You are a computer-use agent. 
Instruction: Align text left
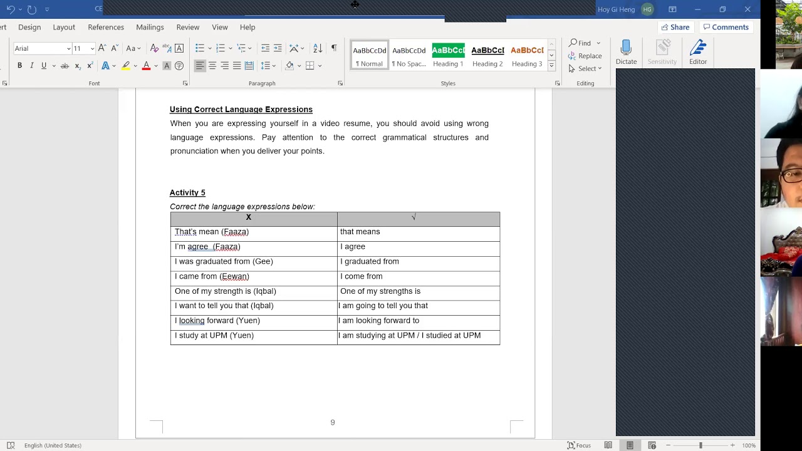200,66
